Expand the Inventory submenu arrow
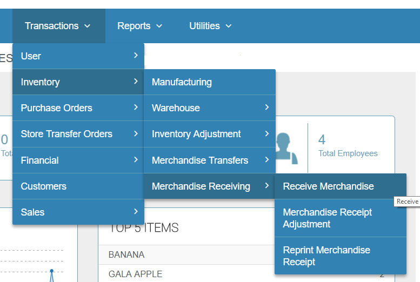Viewport: 420px width, 282px height. pos(136,82)
